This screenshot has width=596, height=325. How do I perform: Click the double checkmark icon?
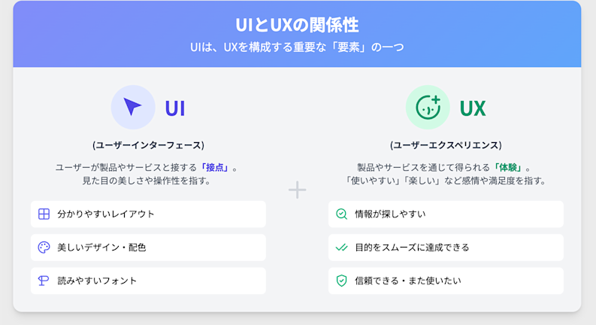[341, 248]
